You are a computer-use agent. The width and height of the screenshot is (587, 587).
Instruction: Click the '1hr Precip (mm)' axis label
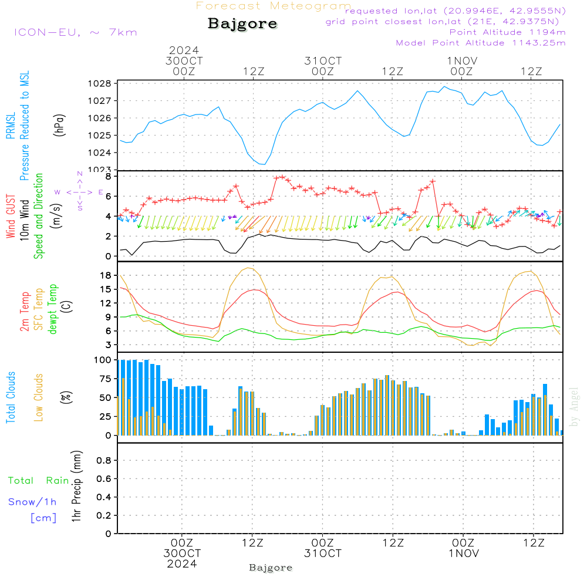76,486
